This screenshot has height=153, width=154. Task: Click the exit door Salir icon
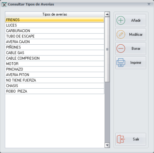[121, 139]
